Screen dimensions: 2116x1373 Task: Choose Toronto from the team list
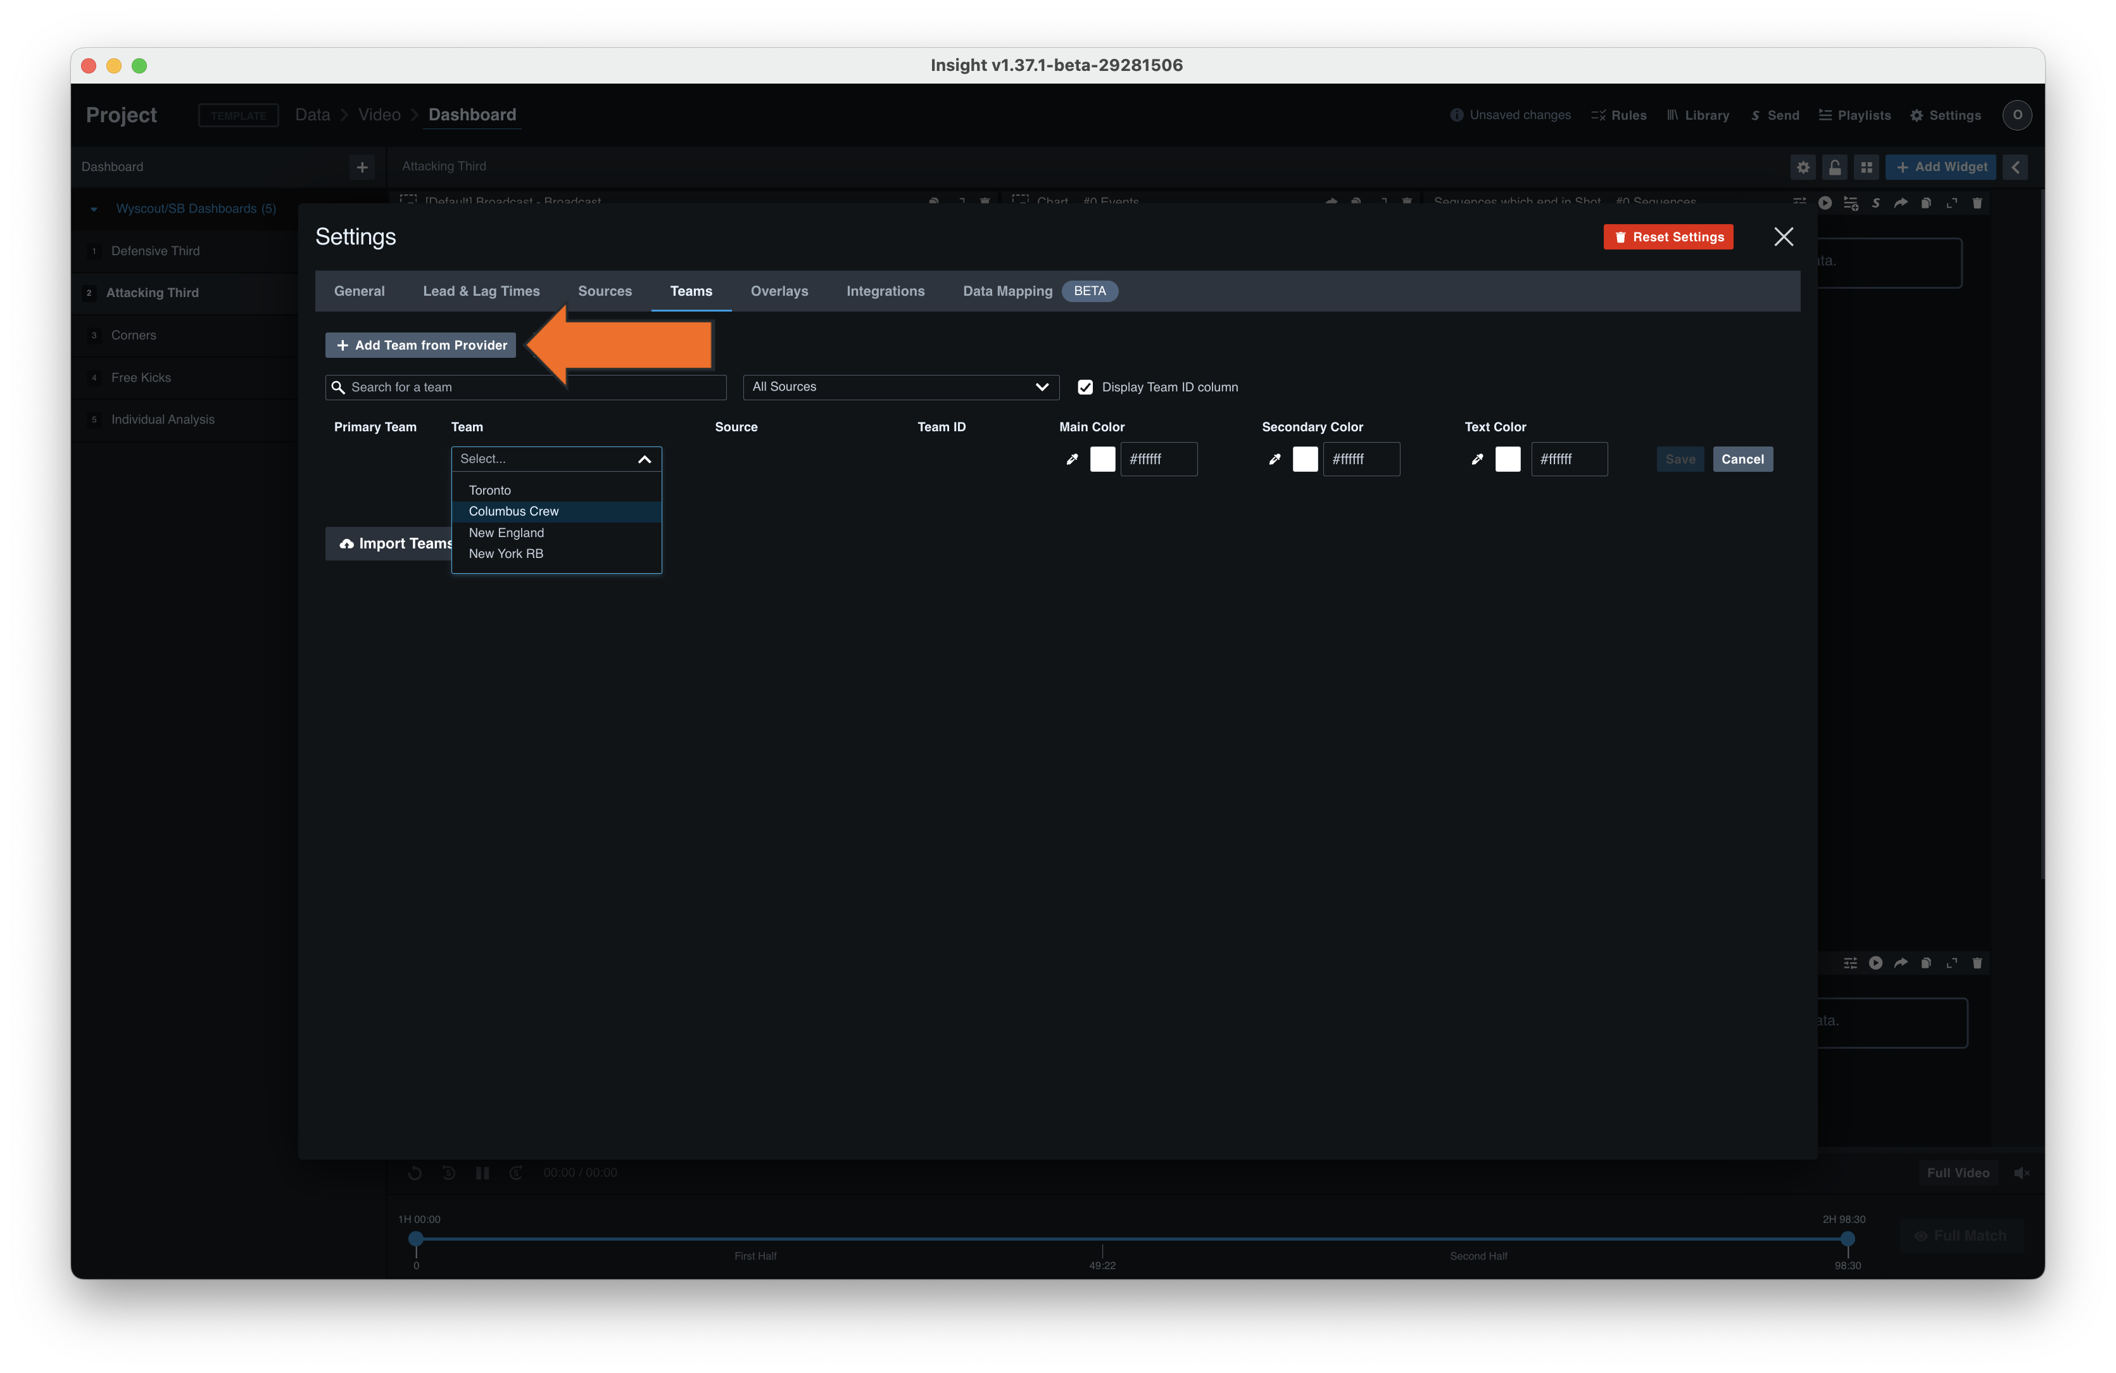(x=556, y=490)
